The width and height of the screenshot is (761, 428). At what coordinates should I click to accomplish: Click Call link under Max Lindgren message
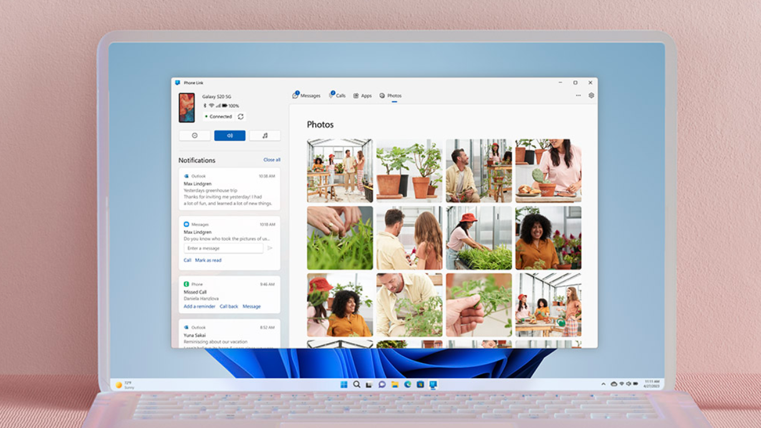click(x=187, y=260)
